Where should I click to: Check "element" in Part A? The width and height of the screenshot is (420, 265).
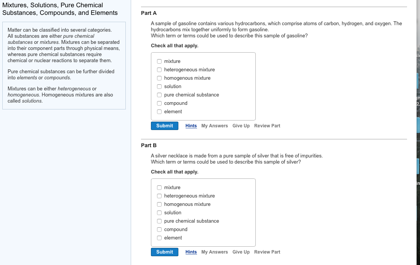coord(159,111)
